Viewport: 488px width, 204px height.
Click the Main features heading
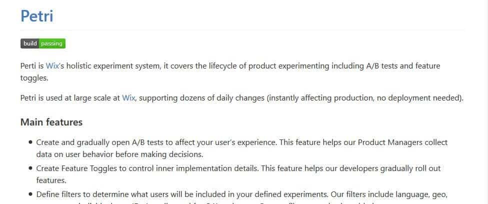(x=51, y=122)
